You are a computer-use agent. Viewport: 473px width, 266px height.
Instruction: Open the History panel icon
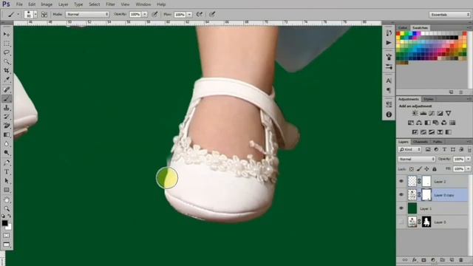pos(389,33)
